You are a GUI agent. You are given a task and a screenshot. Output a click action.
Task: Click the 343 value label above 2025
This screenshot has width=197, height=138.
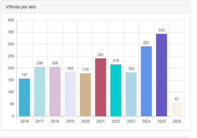[x=162, y=30]
